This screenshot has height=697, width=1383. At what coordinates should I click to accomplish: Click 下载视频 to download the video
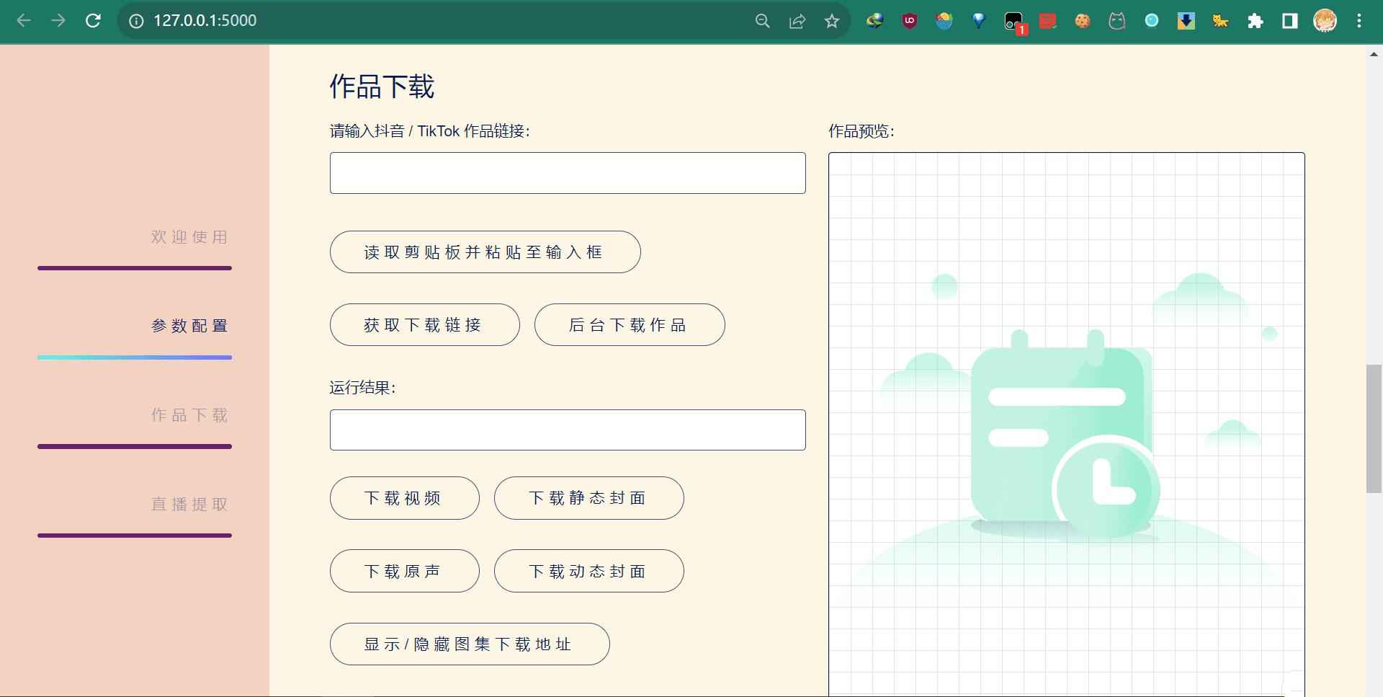point(404,497)
